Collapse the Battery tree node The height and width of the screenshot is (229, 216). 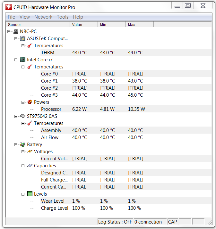point(16,145)
